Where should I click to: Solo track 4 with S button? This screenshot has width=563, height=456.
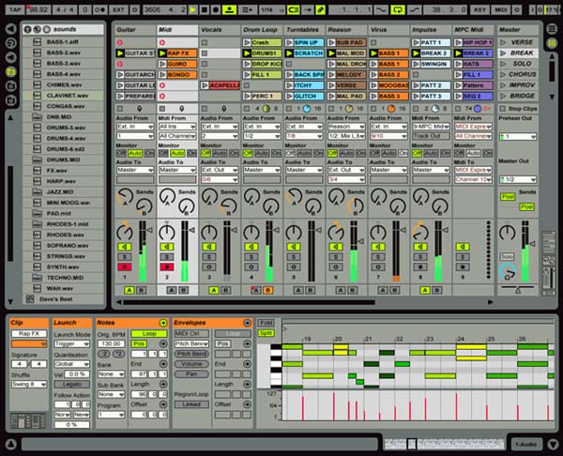tap(251, 257)
